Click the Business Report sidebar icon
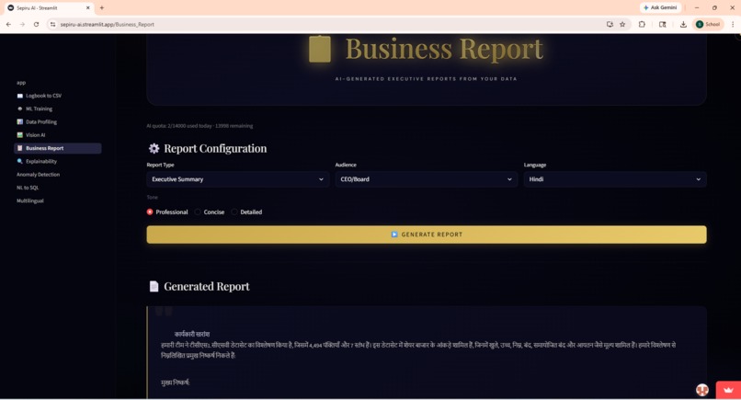The image size is (741, 400). (20, 148)
